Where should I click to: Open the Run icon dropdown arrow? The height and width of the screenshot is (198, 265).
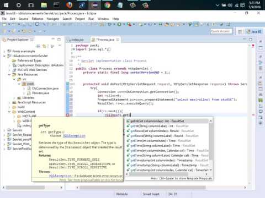coord(124,24)
